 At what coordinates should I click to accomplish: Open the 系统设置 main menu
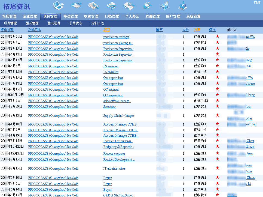(193, 16)
